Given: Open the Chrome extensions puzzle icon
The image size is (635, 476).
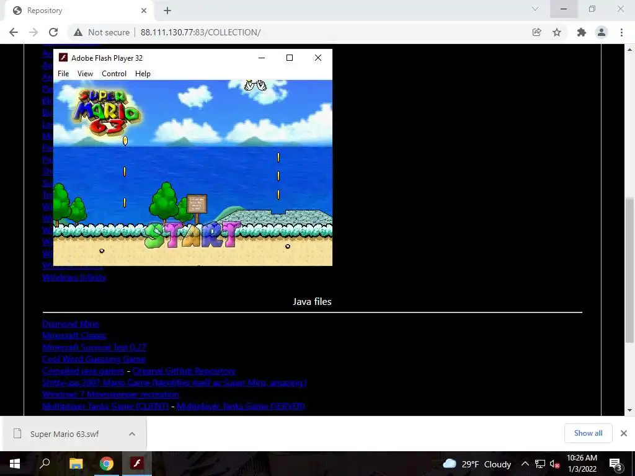Looking at the screenshot, I should click(582, 32).
